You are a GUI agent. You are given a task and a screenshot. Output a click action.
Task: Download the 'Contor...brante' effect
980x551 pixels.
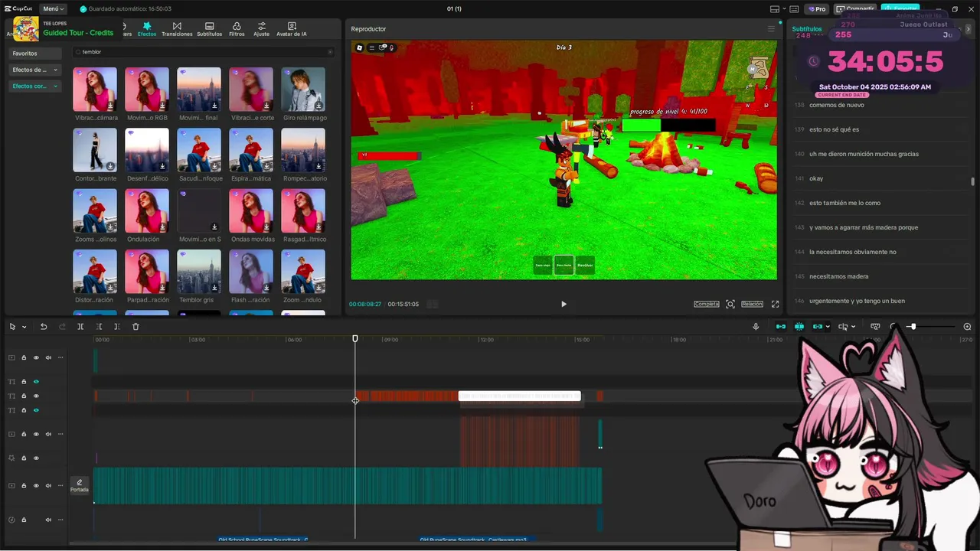[110, 166]
